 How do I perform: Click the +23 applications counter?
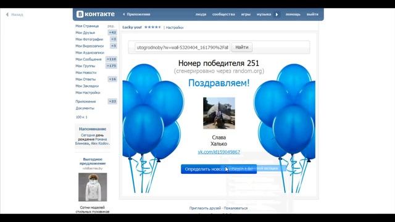tap(112, 101)
